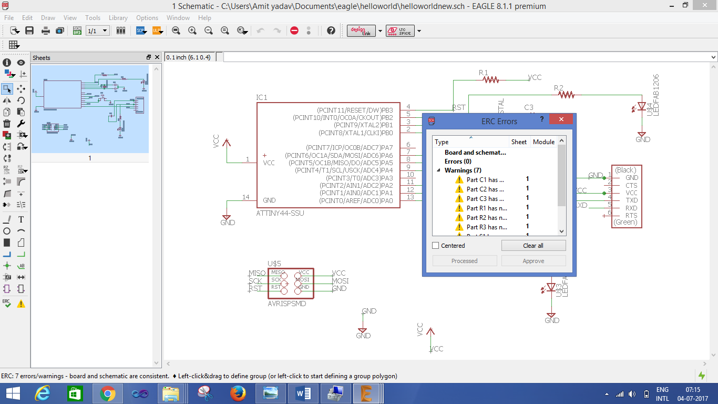Screen dimensions: 718x404
Task: Select the Copy tool
Action: (7, 112)
